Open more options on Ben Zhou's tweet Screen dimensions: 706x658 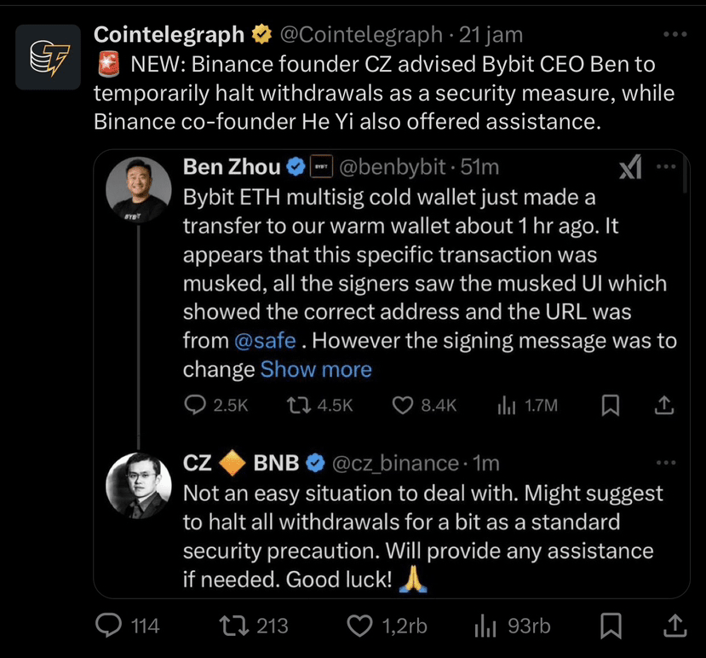click(666, 167)
